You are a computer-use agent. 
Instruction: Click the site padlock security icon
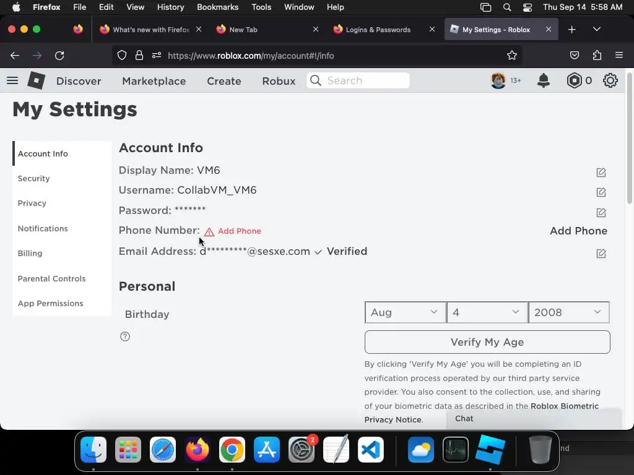(x=139, y=55)
